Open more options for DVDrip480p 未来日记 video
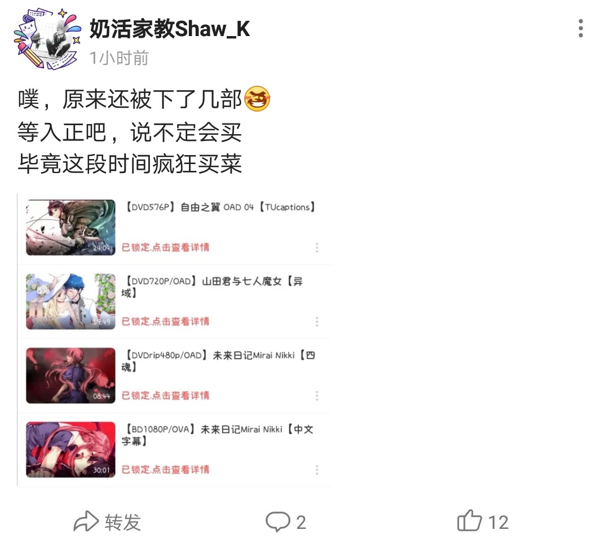609x543 pixels. click(x=317, y=396)
